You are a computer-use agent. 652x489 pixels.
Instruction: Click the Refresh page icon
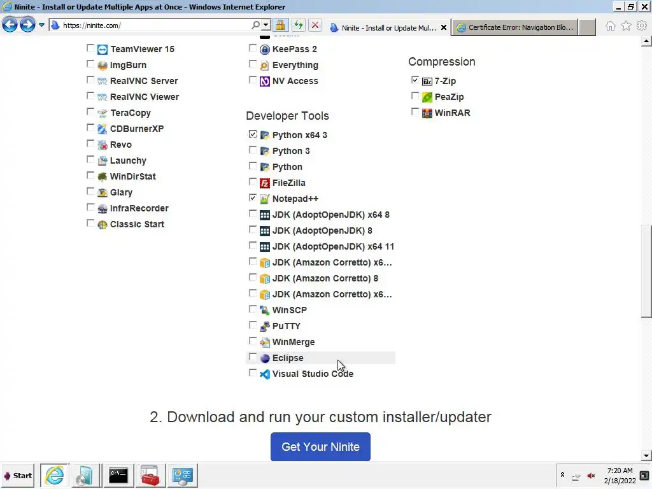[298, 25]
